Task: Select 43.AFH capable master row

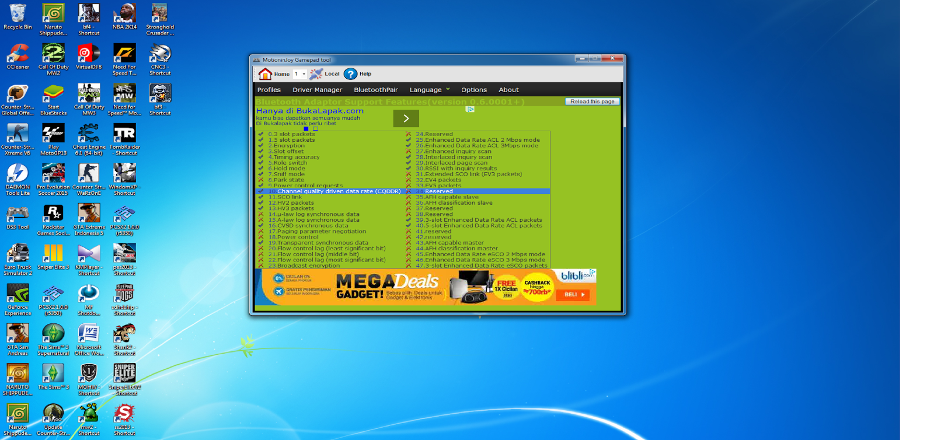Action: (477, 243)
